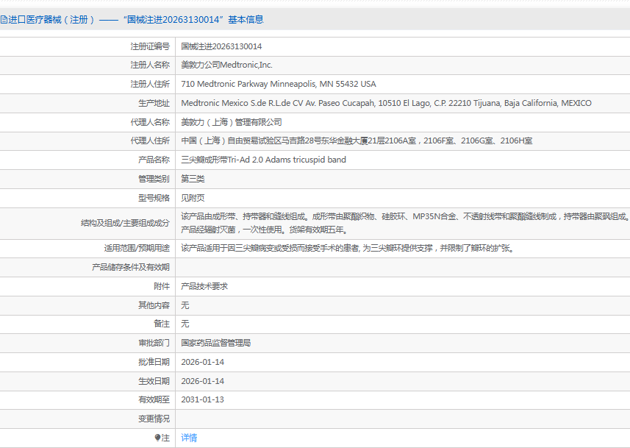
Task: Select date 2026-01-14 in 批准日期 row
Action: (202, 362)
